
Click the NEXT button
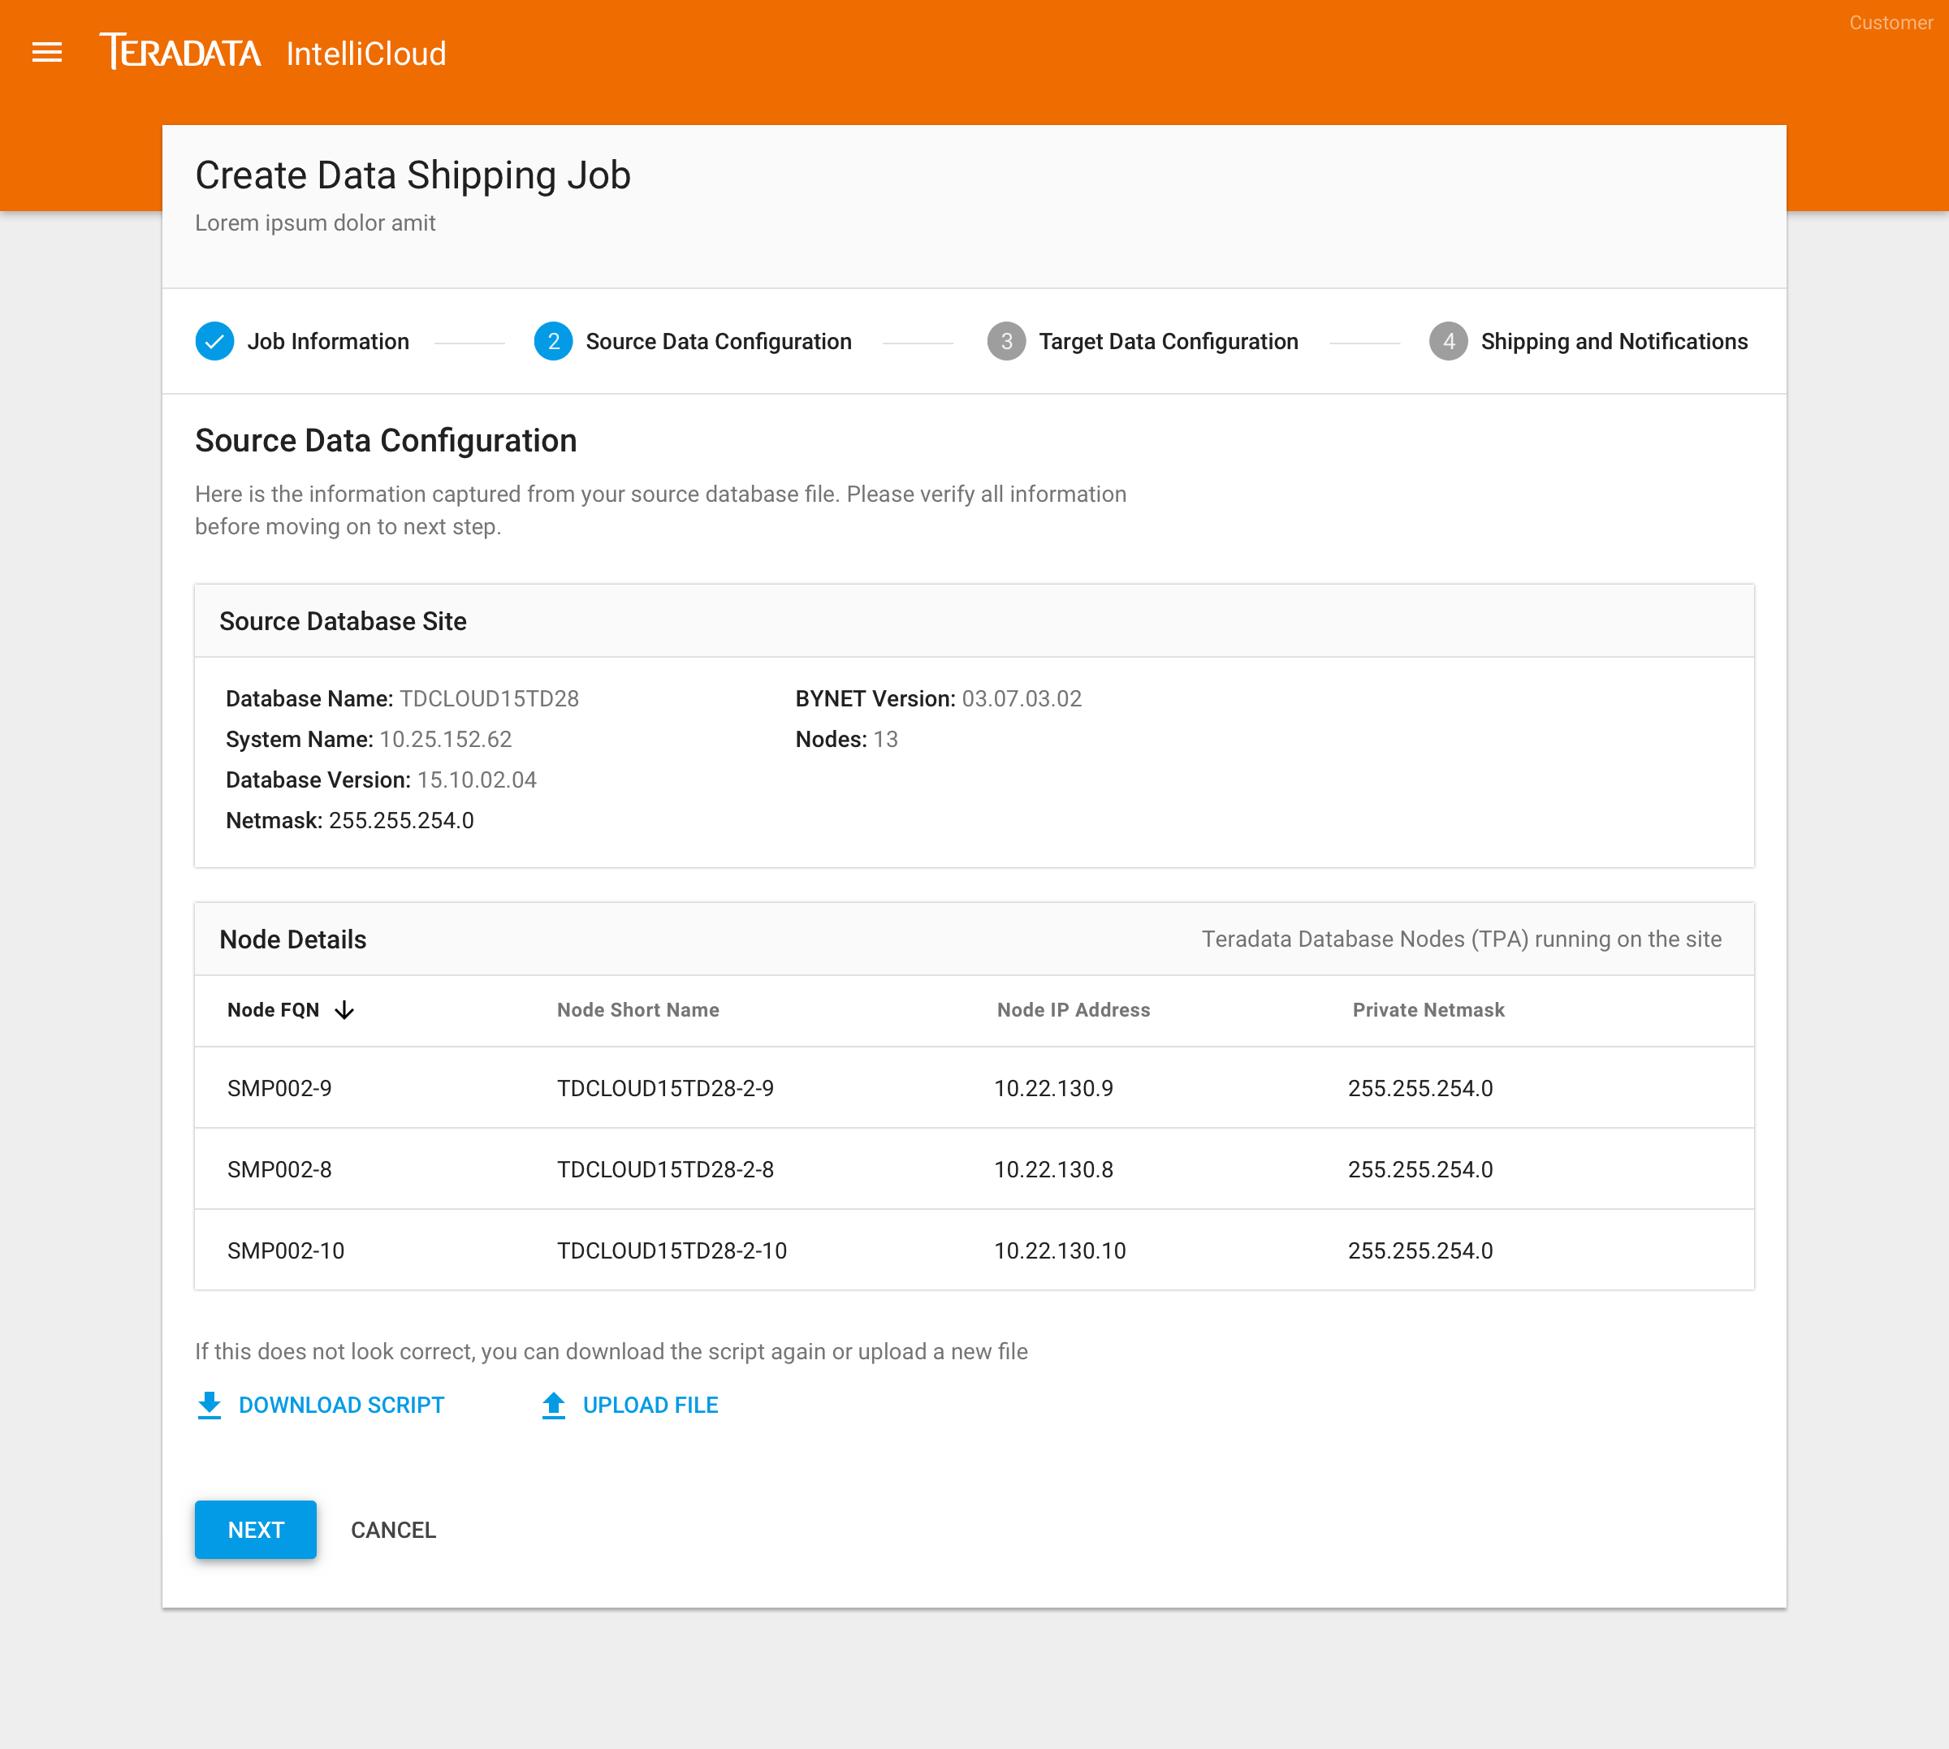[x=256, y=1530]
